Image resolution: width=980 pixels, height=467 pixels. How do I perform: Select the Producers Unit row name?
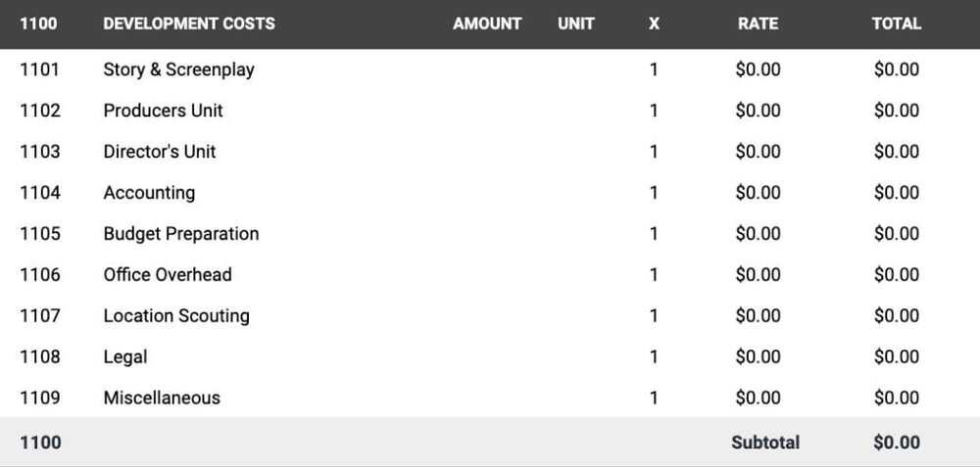click(x=163, y=111)
